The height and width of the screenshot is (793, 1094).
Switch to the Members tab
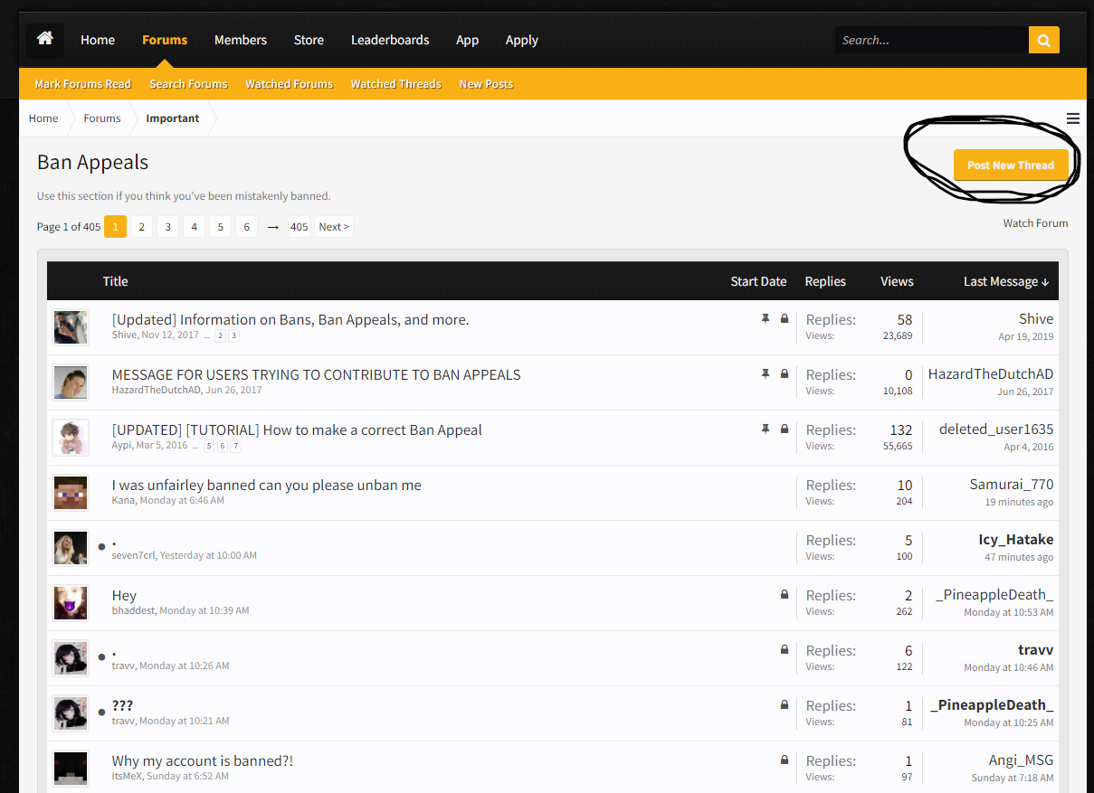tap(241, 40)
